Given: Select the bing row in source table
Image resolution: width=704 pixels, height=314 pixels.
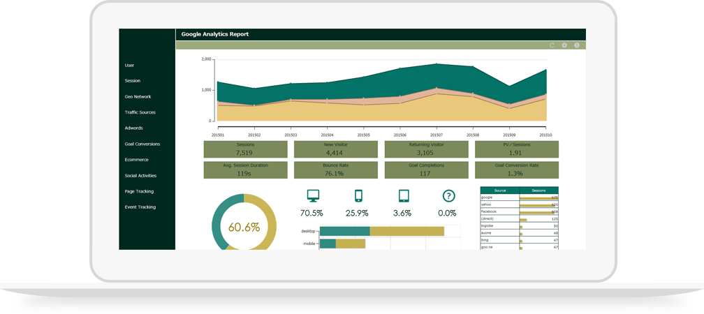Looking at the screenshot, I should 520,240.
